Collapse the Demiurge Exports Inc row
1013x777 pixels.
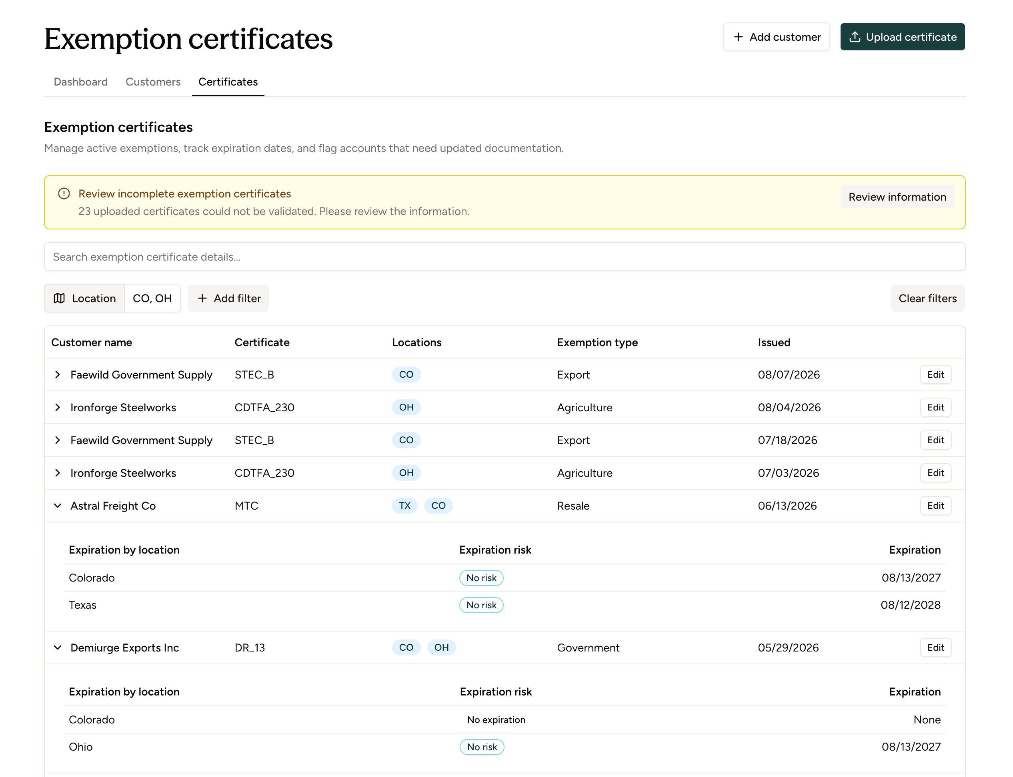pos(57,648)
